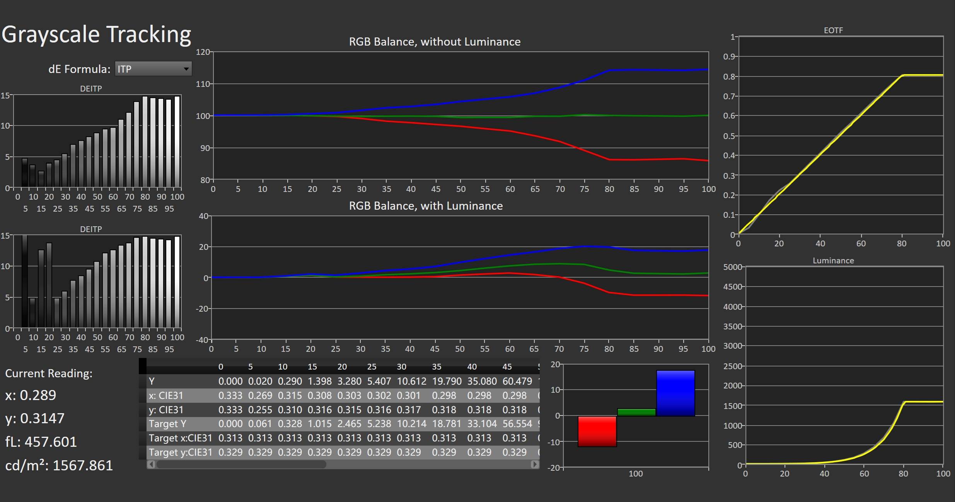Click the yellow curve in Luminance chart
The width and height of the screenshot is (955, 502).
924,402
